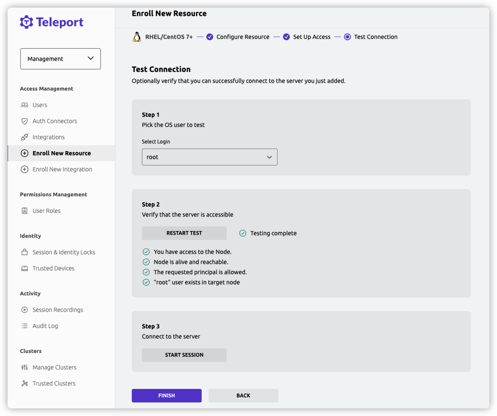Click the Enroll New Integration plus icon
Image resolution: width=497 pixels, height=416 pixels.
coord(25,169)
